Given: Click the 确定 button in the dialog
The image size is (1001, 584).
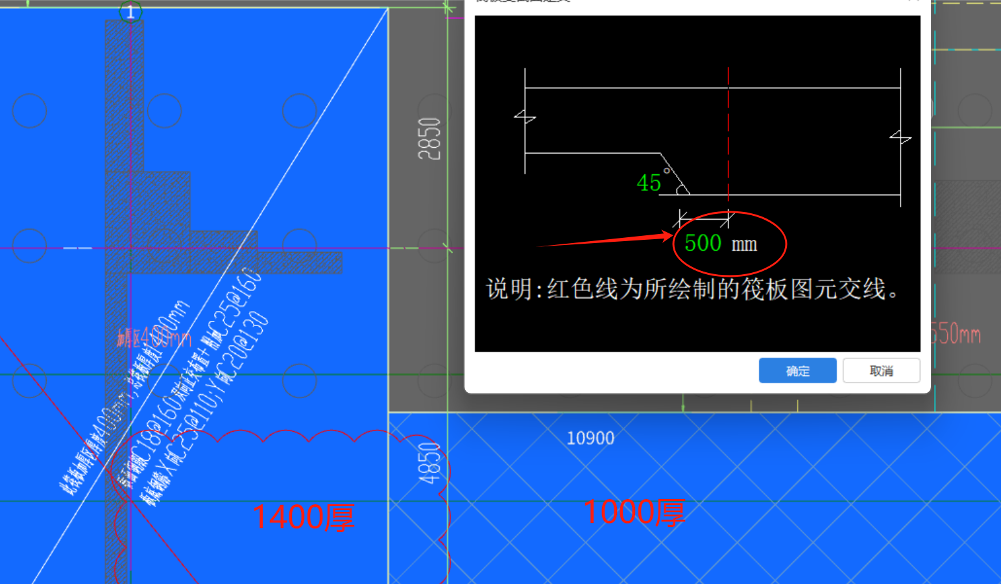Looking at the screenshot, I should (x=797, y=371).
